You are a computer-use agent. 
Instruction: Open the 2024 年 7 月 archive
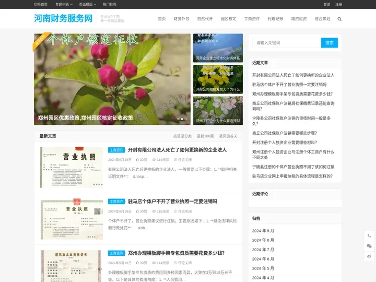pos(263,250)
